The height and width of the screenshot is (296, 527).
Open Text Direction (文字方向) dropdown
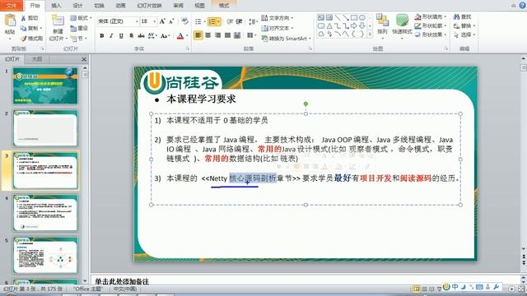click(x=277, y=18)
